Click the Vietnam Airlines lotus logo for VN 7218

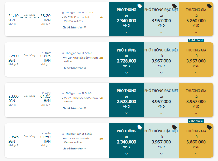(x=101, y=17)
